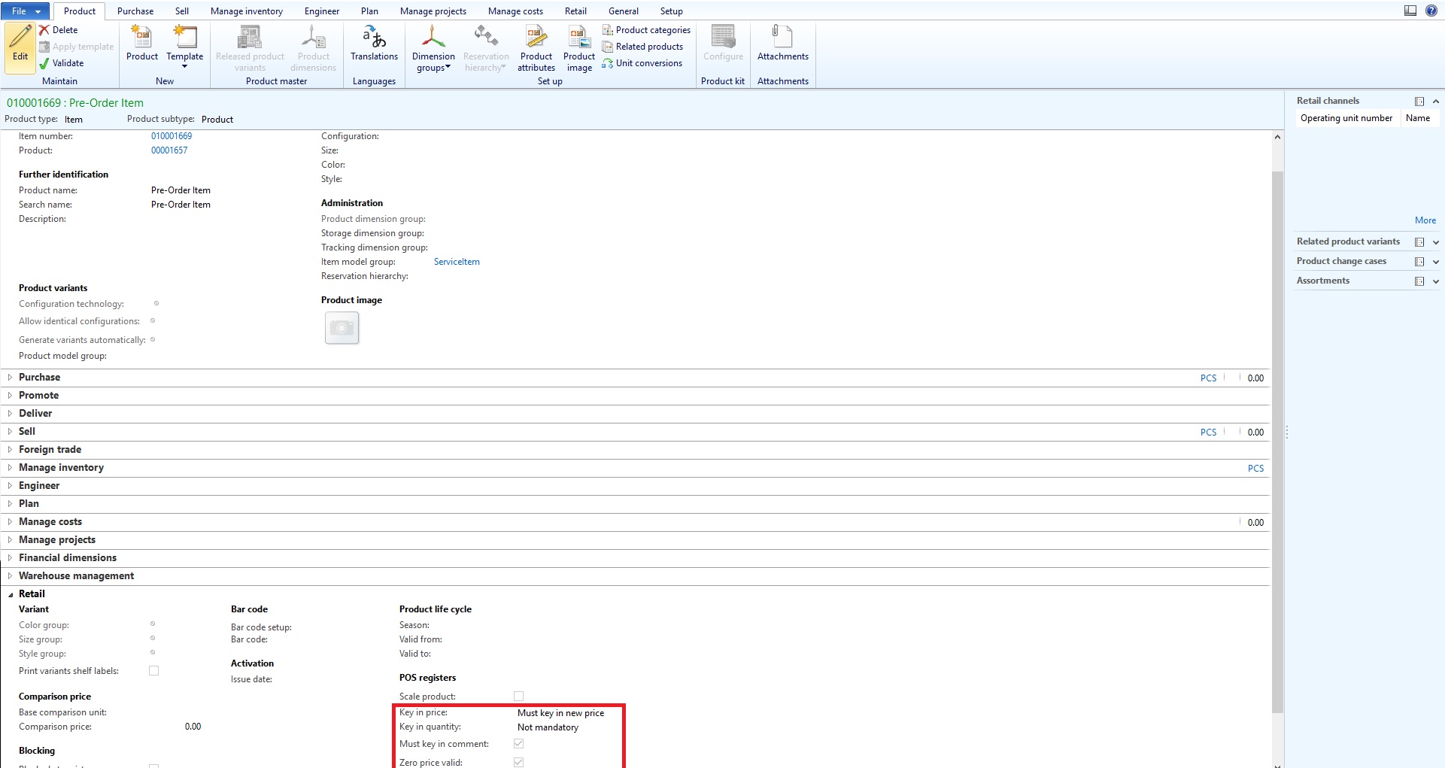
Task: Toggle Must key in comment checkbox
Action: click(x=518, y=743)
